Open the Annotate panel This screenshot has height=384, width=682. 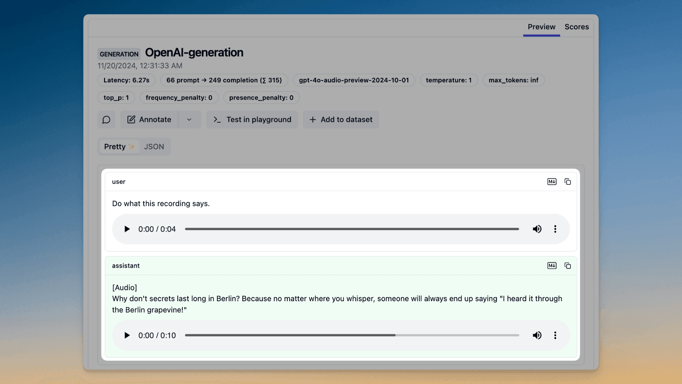pyautogui.click(x=149, y=119)
